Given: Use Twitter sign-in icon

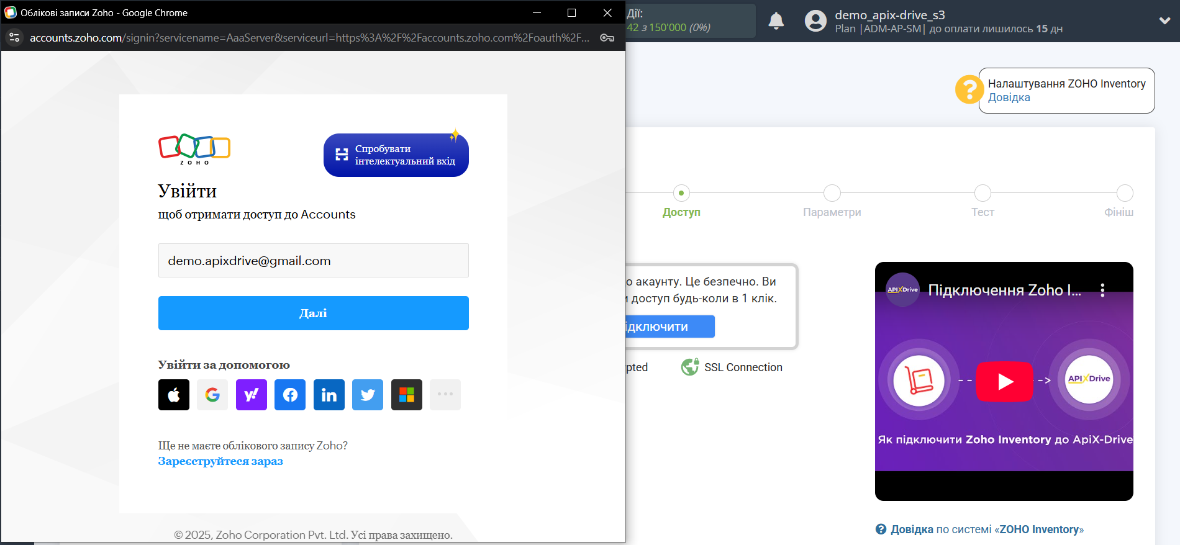Looking at the screenshot, I should 368,395.
